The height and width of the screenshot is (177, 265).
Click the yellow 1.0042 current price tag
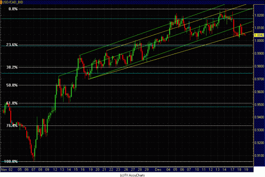pyautogui.click(x=259, y=35)
